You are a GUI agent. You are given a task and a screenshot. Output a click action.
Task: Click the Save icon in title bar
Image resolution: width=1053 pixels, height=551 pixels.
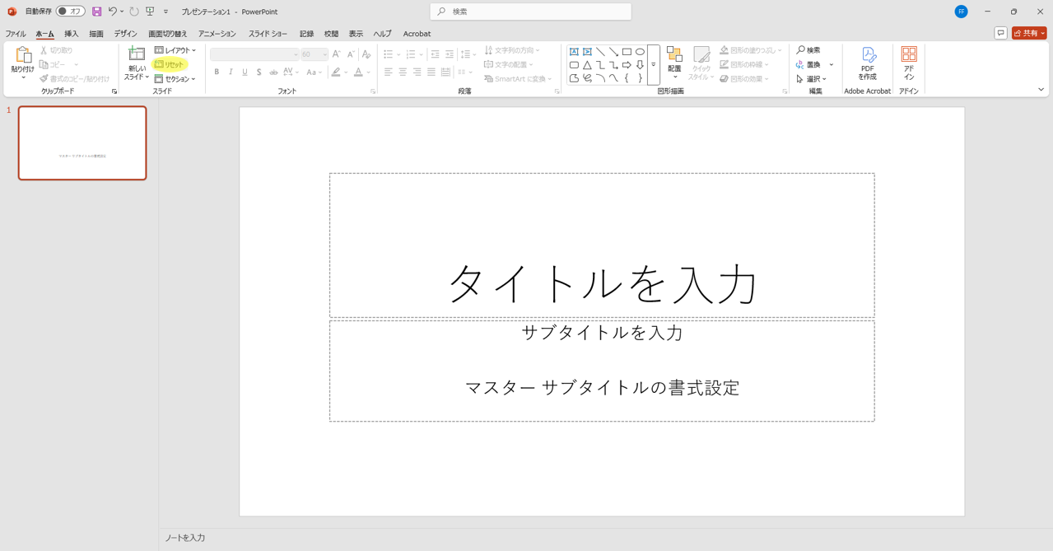96,12
